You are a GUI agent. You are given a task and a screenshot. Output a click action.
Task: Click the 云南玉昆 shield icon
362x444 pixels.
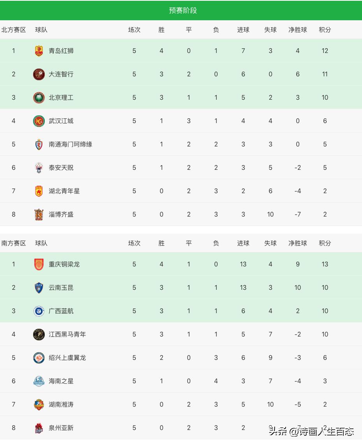(39, 288)
